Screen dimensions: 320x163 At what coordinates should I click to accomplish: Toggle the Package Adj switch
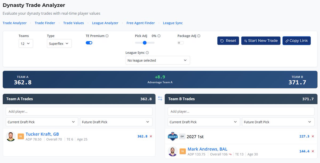click(181, 43)
